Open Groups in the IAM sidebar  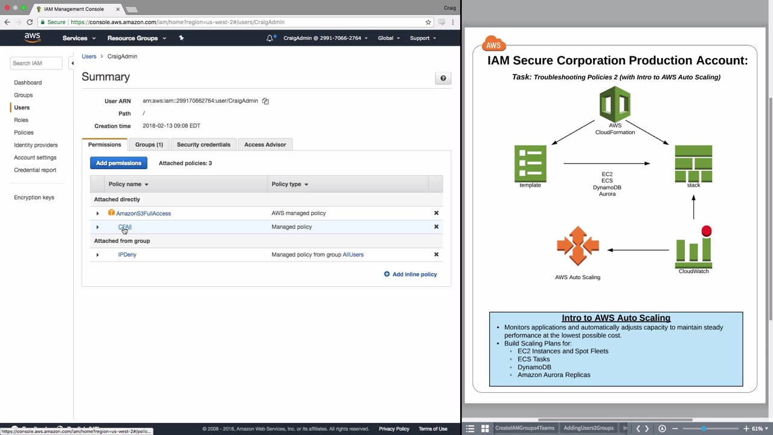[23, 95]
